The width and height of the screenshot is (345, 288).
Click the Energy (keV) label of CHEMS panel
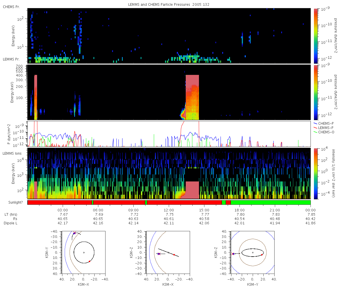(x=13, y=36)
